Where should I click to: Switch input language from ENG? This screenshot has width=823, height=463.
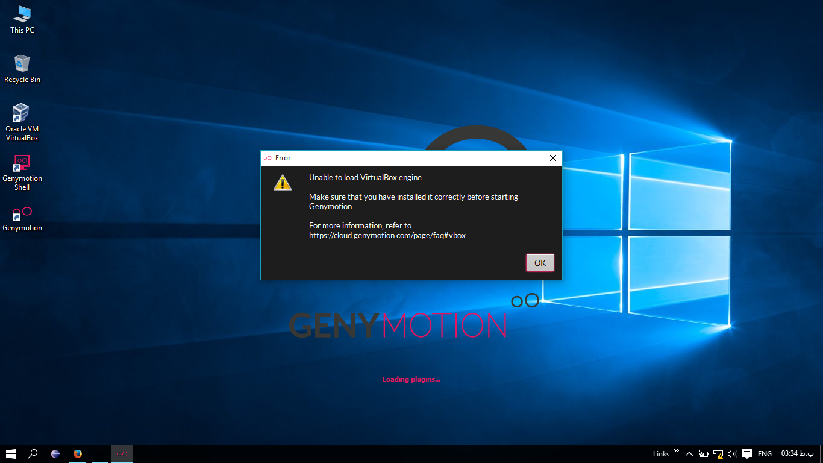[x=765, y=454]
